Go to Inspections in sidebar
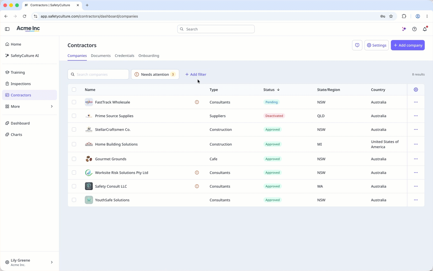433x271 pixels. point(29,84)
